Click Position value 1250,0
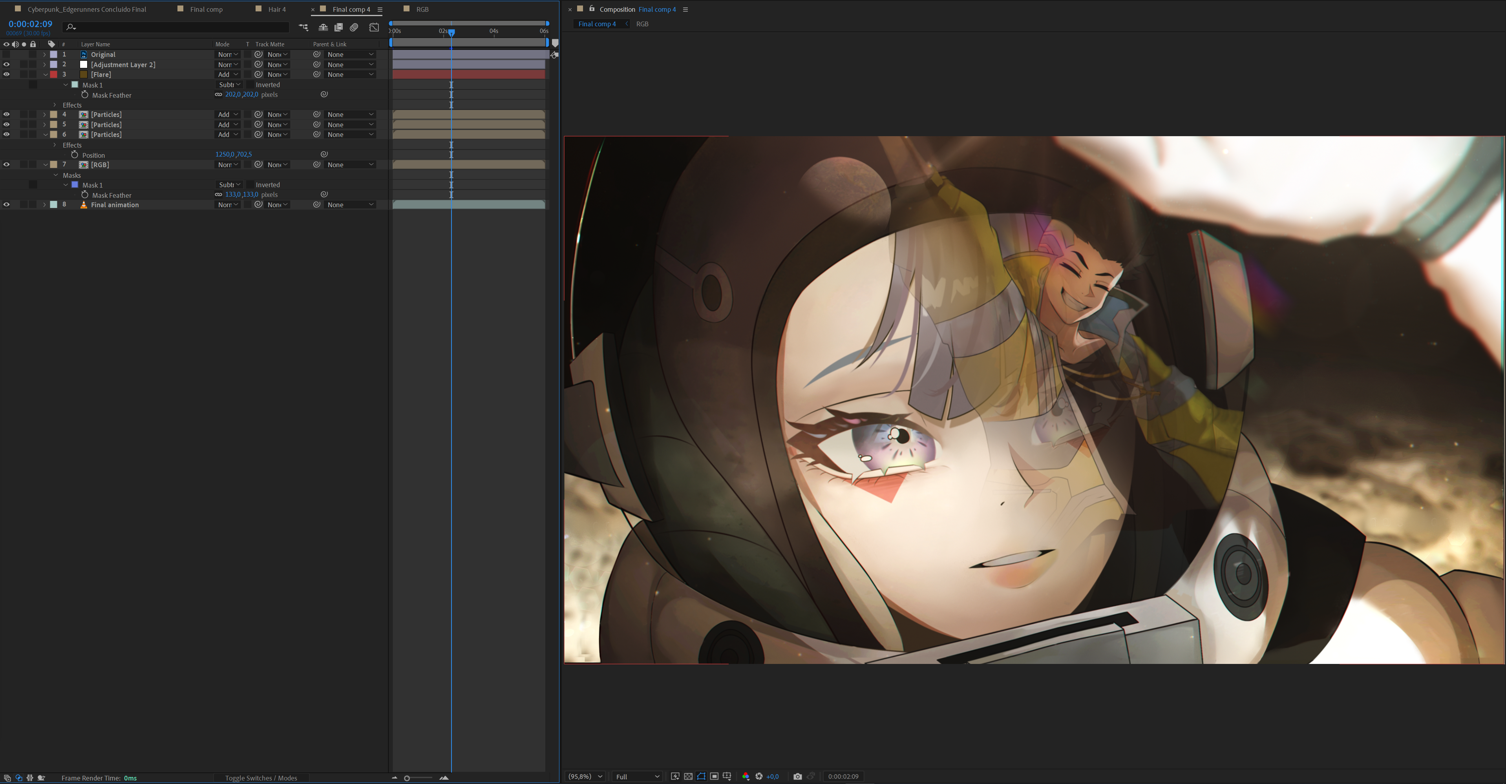 point(225,154)
